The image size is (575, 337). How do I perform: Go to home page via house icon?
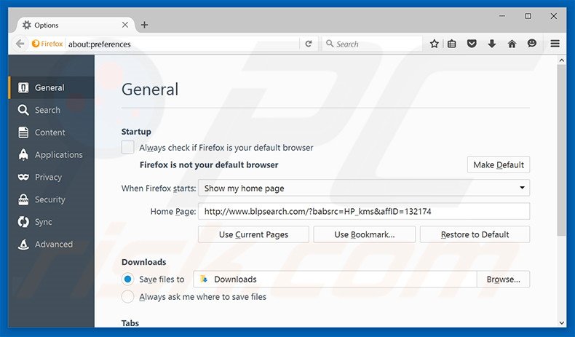coord(512,44)
